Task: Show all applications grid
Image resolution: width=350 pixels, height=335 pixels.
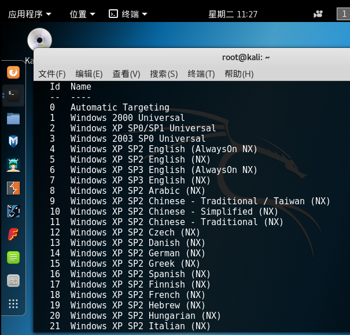Action: (13, 304)
